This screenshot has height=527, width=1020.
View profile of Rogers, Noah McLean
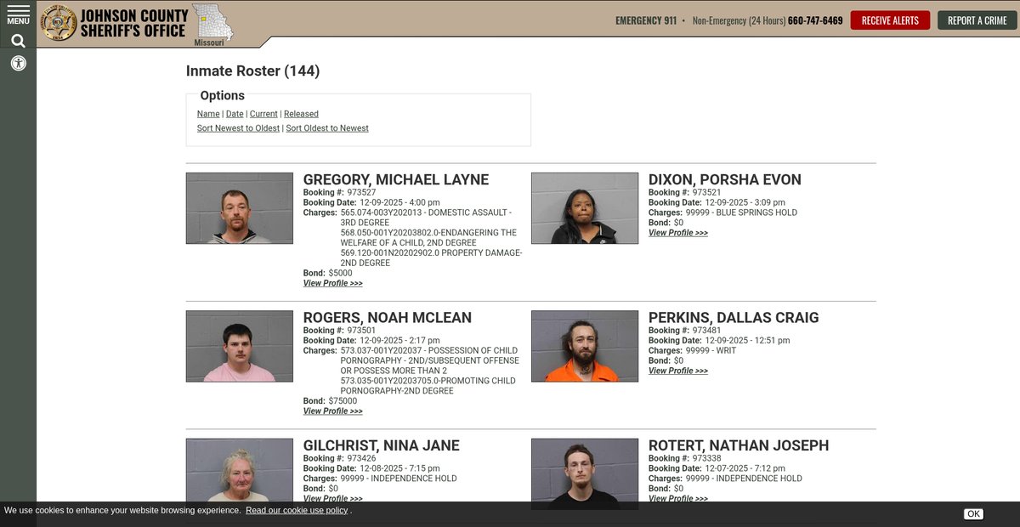[333, 411]
